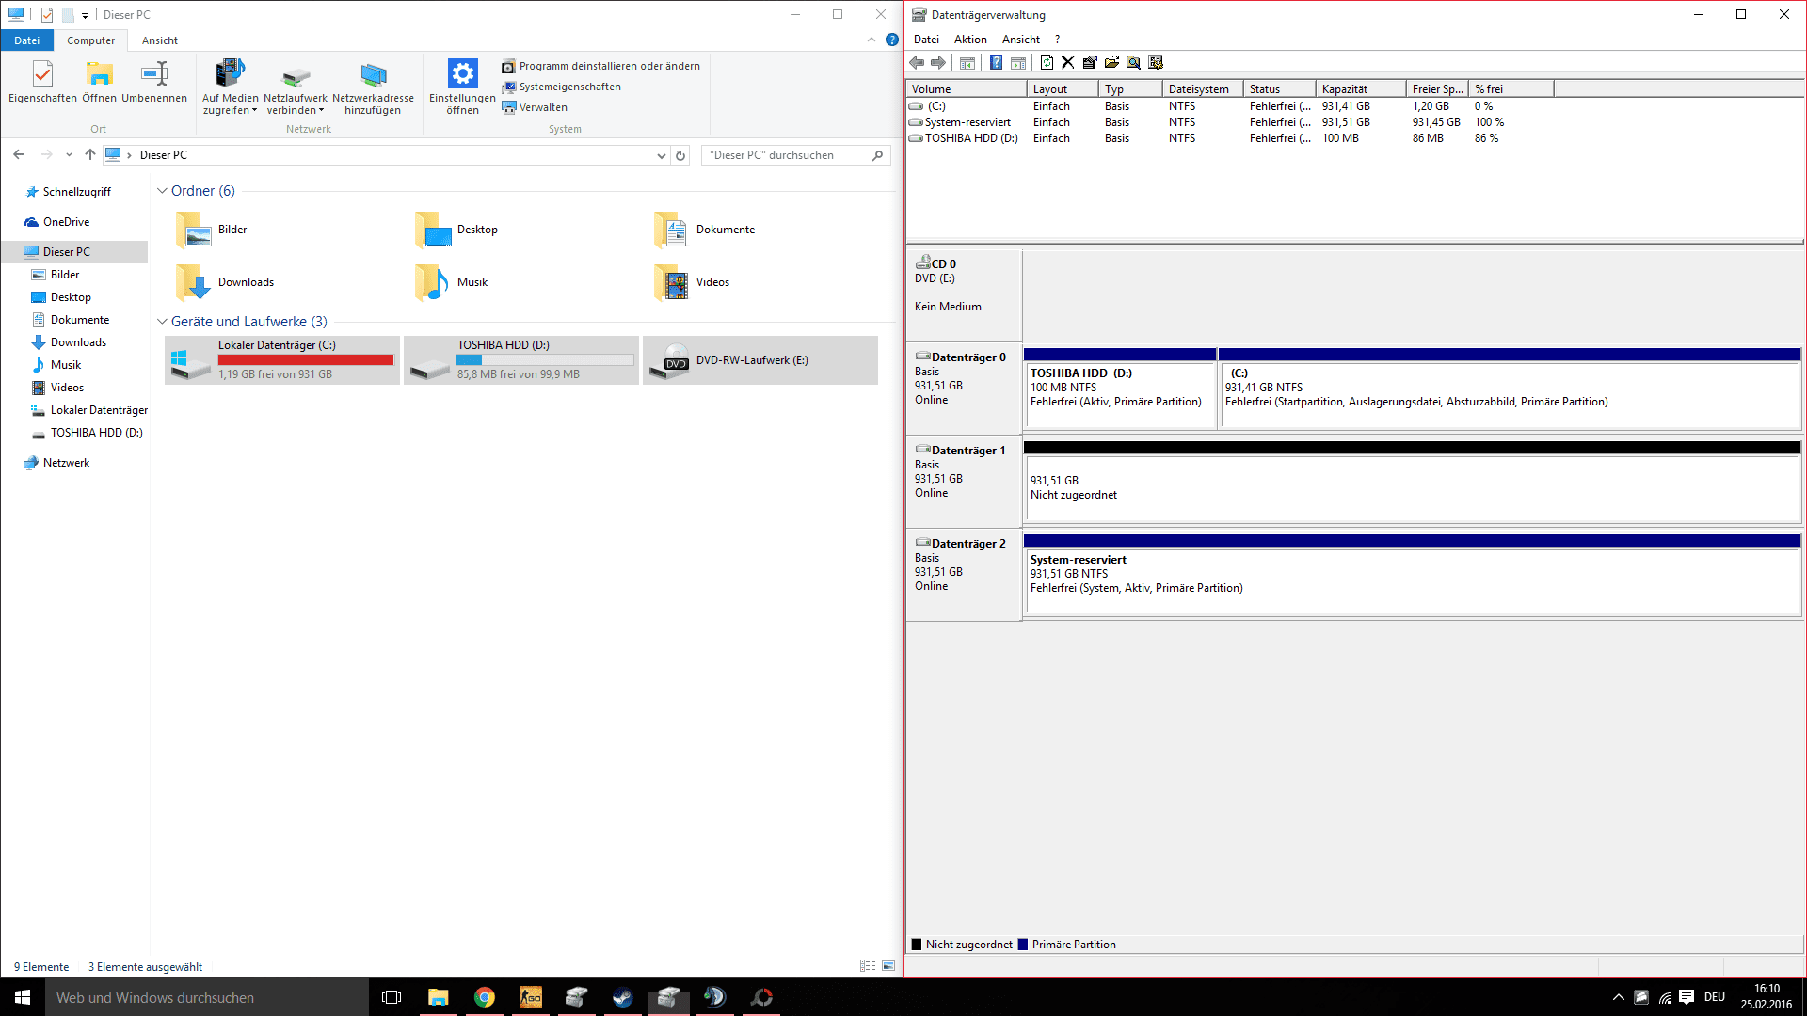
Task: Show action pane toolbar icon
Action: pos(1018,62)
